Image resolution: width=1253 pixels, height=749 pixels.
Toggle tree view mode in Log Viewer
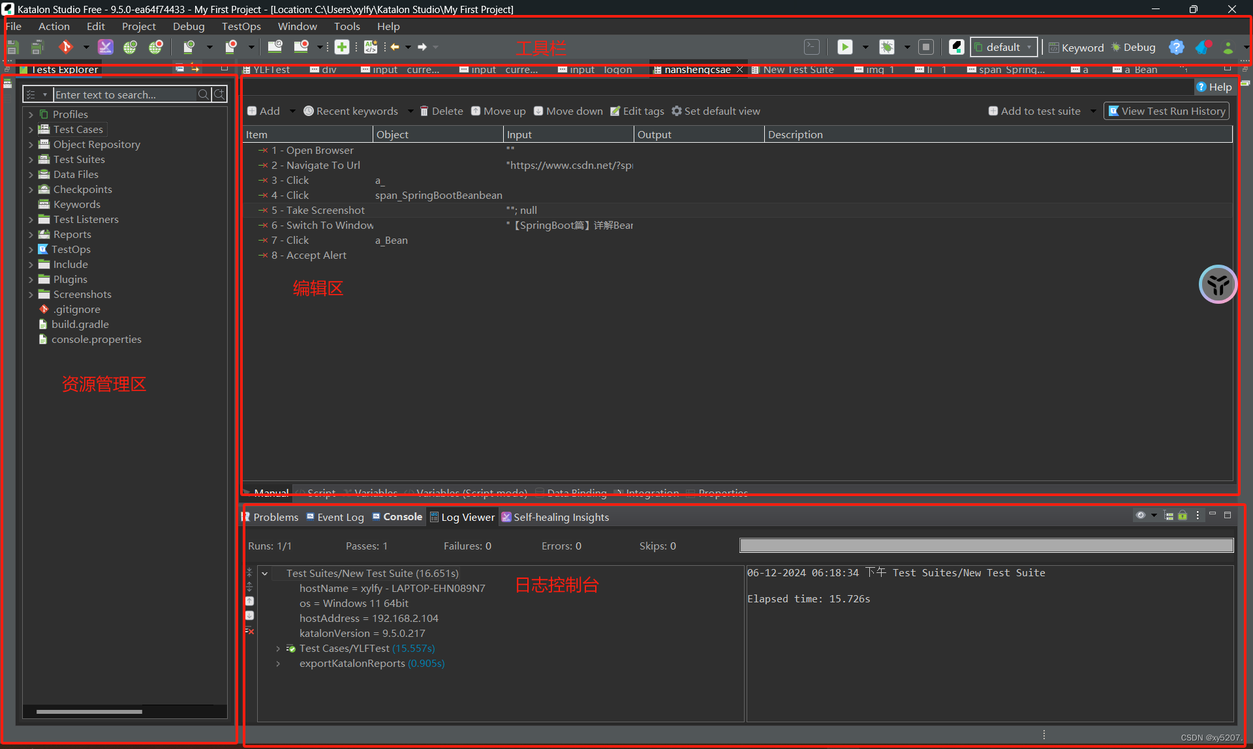pyautogui.click(x=1169, y=516)
